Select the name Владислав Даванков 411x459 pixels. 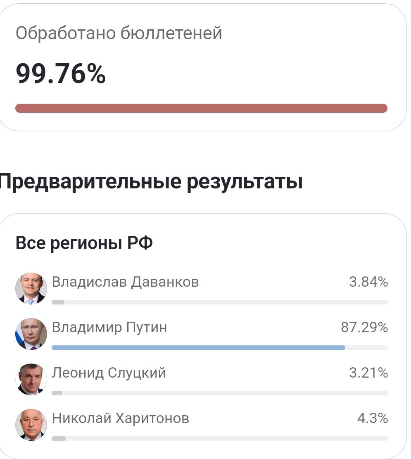pos(125,282)
